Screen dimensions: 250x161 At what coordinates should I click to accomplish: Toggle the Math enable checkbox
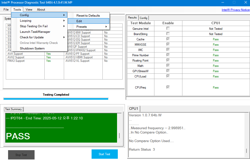pyautogui.click(x=168, y=65)
